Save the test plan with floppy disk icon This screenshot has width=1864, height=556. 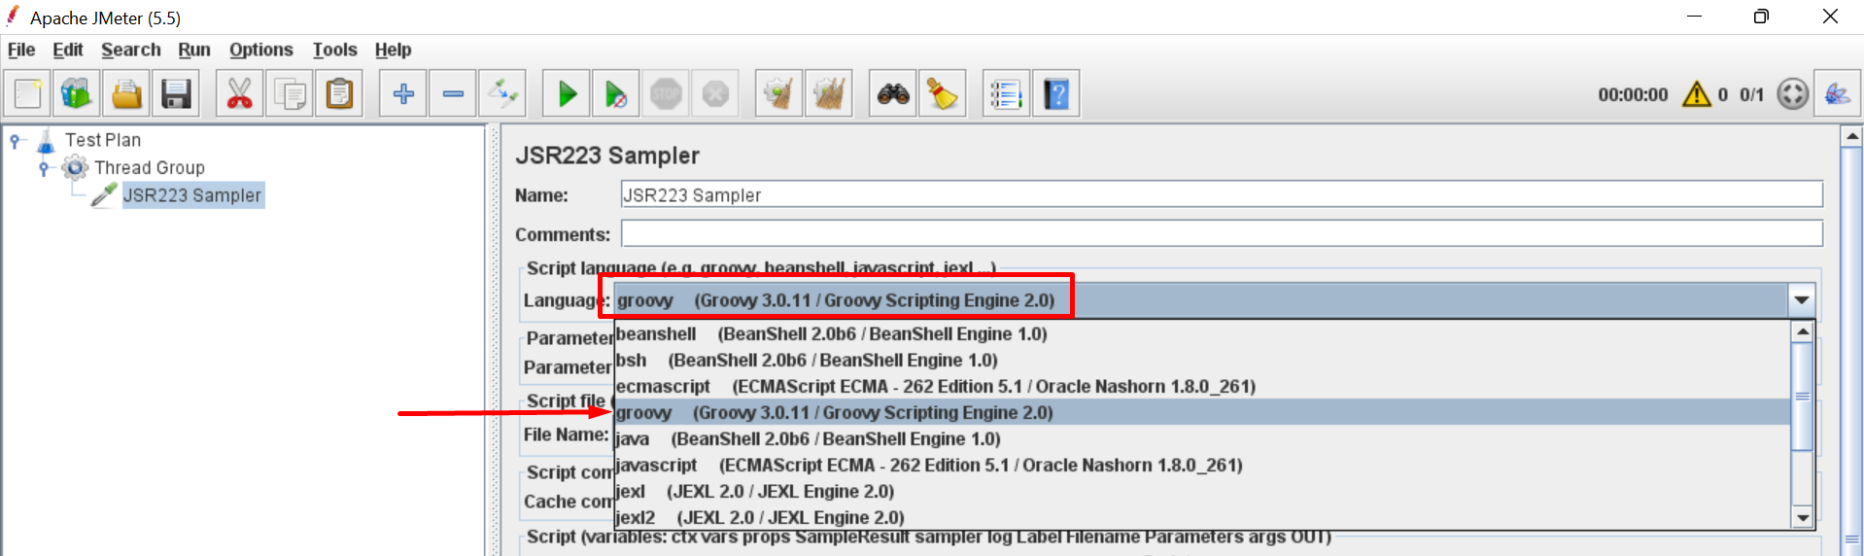176,94
